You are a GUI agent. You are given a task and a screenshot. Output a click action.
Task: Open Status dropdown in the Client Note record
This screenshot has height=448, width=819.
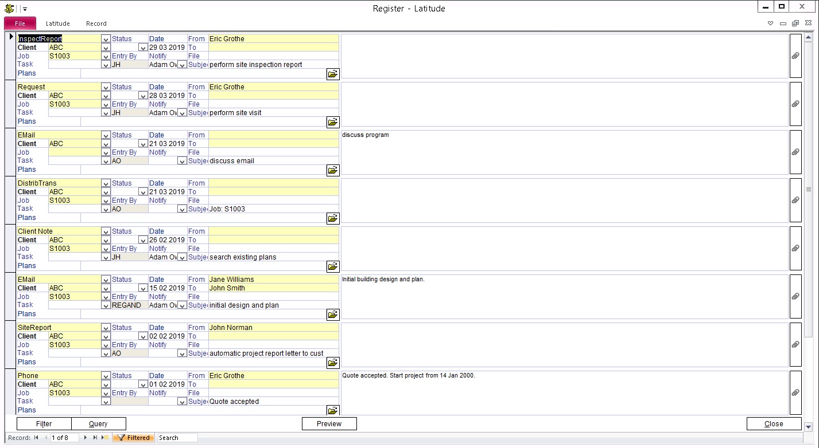coord(143,240)
